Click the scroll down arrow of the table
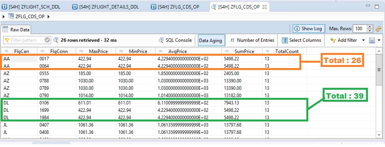The image size is (385, 147). click(x=379, y=134)
